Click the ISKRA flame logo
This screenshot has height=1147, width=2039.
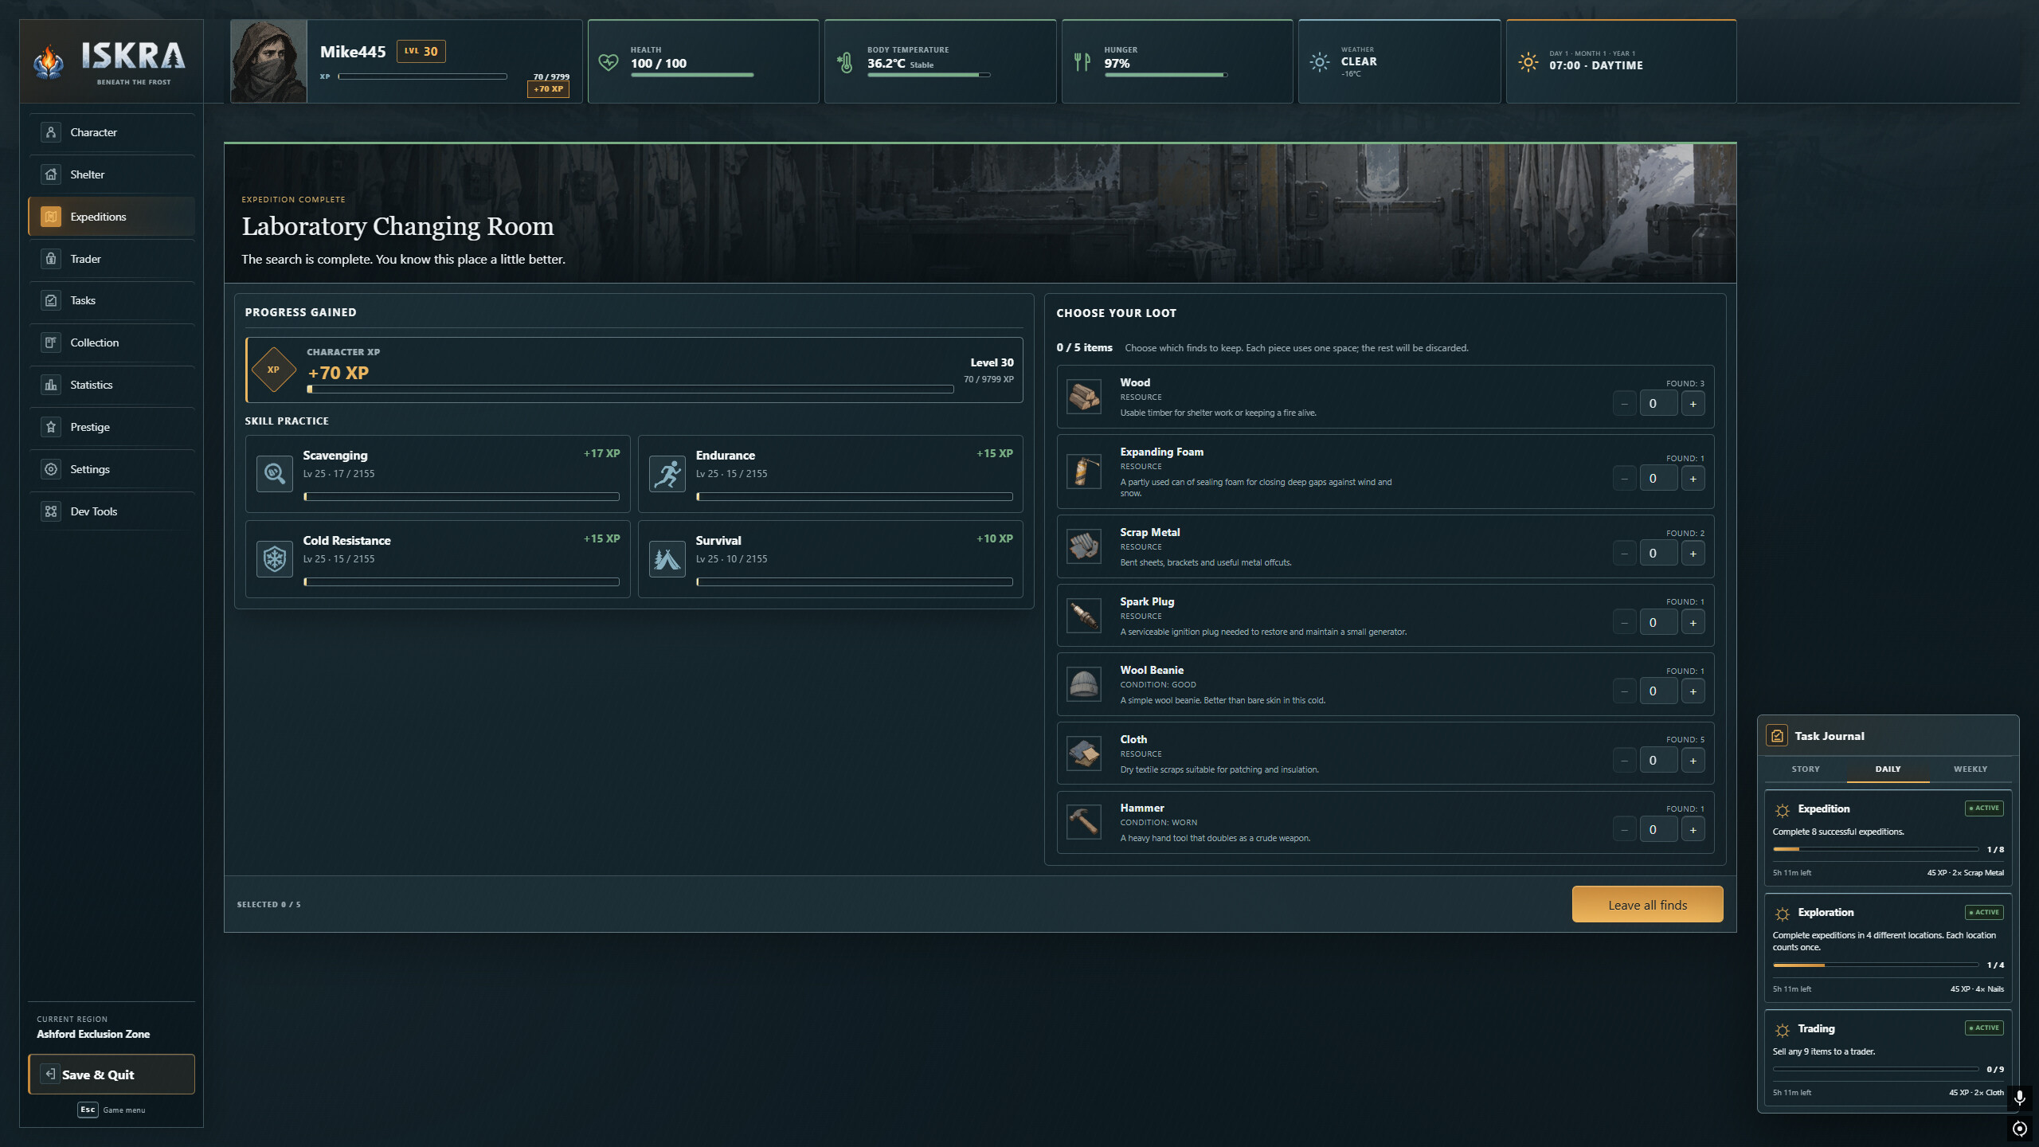point(49,62)
